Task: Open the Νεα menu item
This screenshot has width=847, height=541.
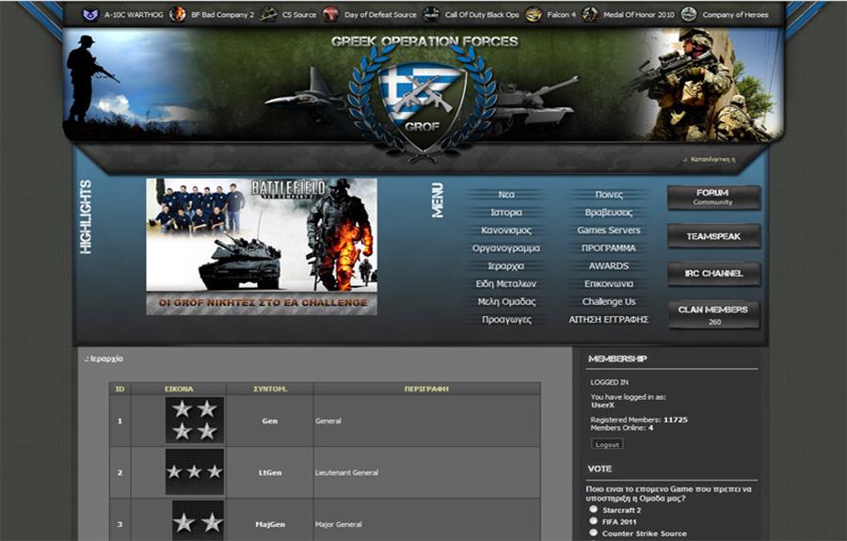Action: pos(506,195)
